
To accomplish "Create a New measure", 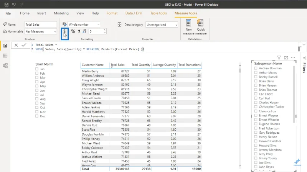I will (x=188, y=27).
